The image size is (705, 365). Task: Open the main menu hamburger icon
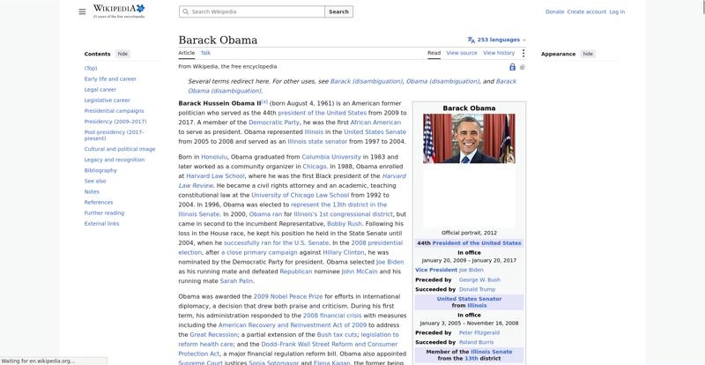82,11
